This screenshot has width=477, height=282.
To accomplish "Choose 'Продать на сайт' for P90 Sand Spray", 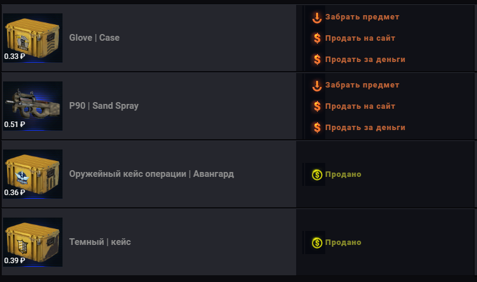I will [360, 106].
